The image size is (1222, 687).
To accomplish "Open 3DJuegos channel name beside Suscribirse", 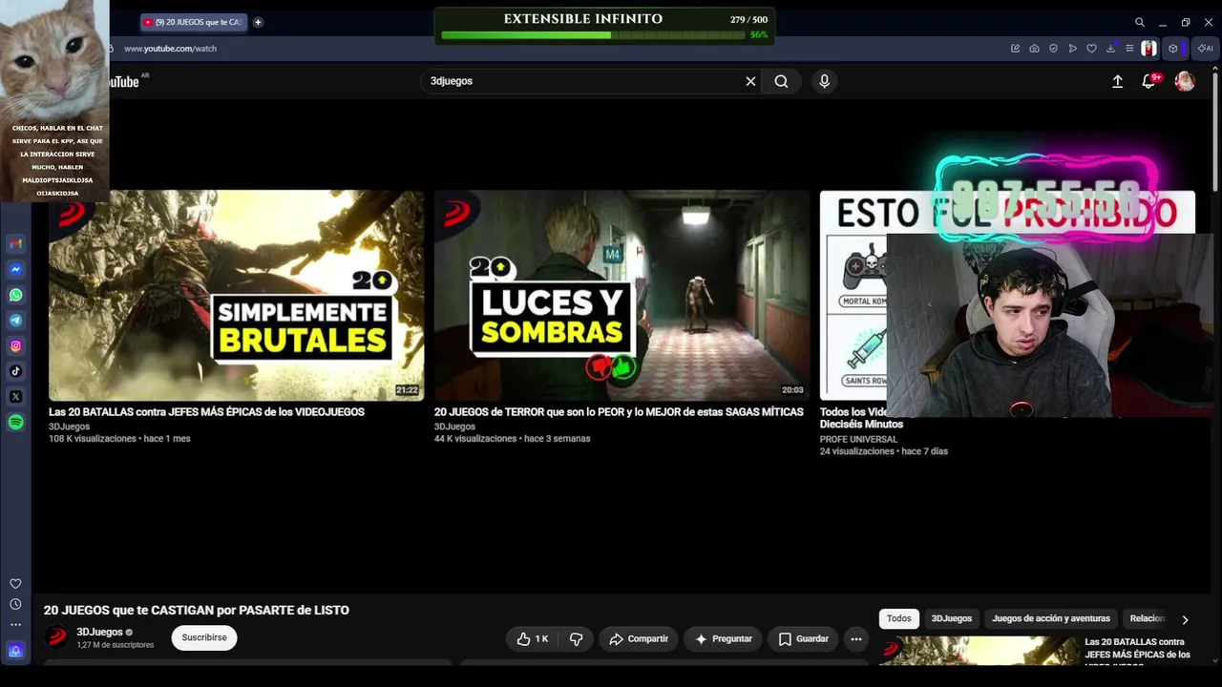I will click(99, 632).
